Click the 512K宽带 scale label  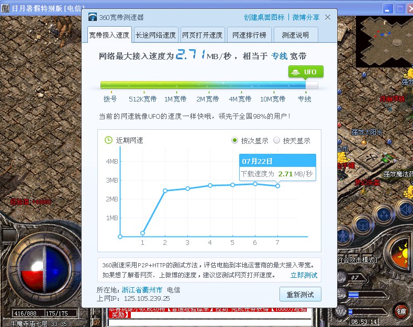click(x=142, y=99)
